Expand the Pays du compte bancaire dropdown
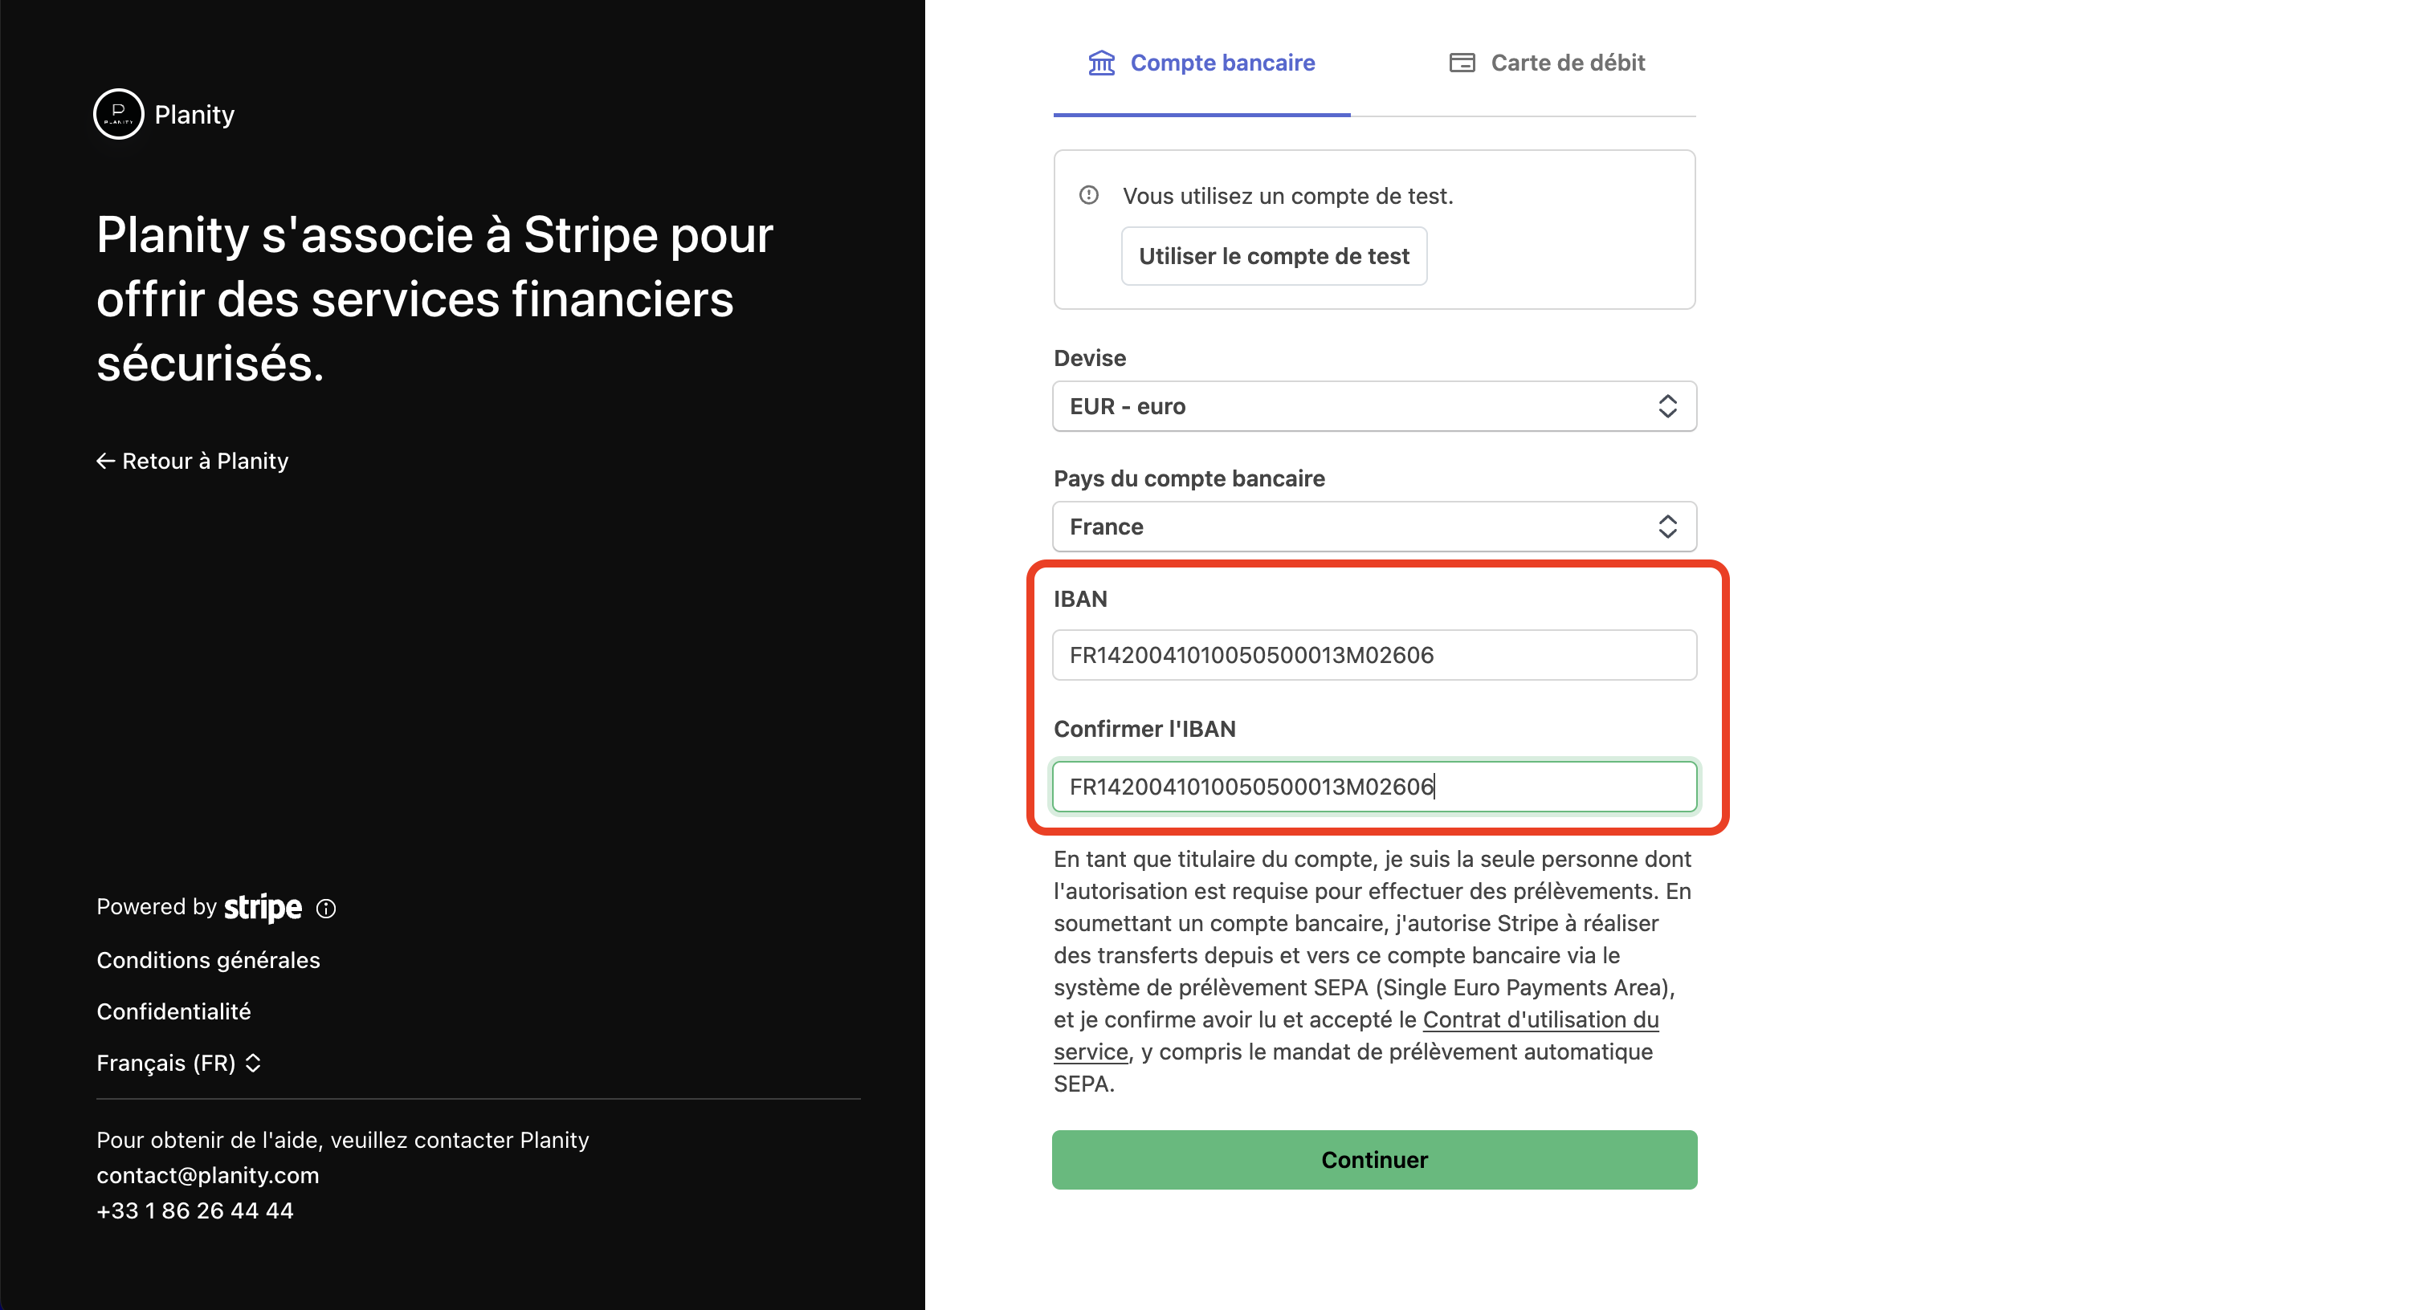Viewport: 2419px width, 1310px height. pyautogui.click(x=1374, y=527)
